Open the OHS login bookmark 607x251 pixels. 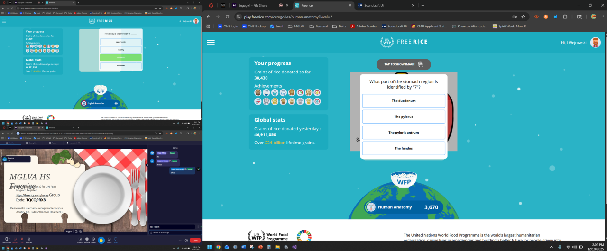[x=228, y=27]
